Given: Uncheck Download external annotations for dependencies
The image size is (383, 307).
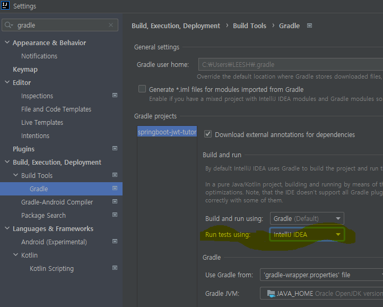Looking at the screenshot, I should pos(208,134).
